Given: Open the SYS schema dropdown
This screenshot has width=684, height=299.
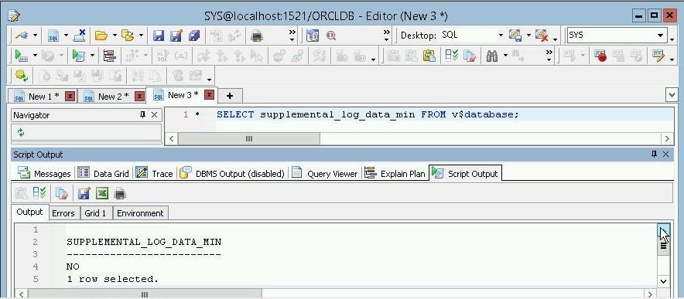Looking at the screenshot, I should [x=661, y=36].
